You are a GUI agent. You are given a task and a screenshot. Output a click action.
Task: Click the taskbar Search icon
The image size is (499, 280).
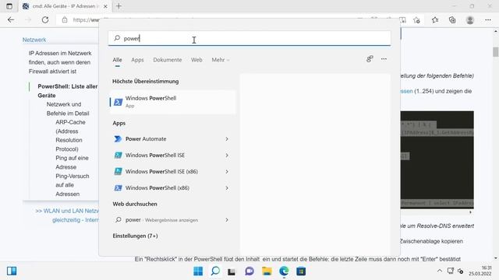click(215, 271)
